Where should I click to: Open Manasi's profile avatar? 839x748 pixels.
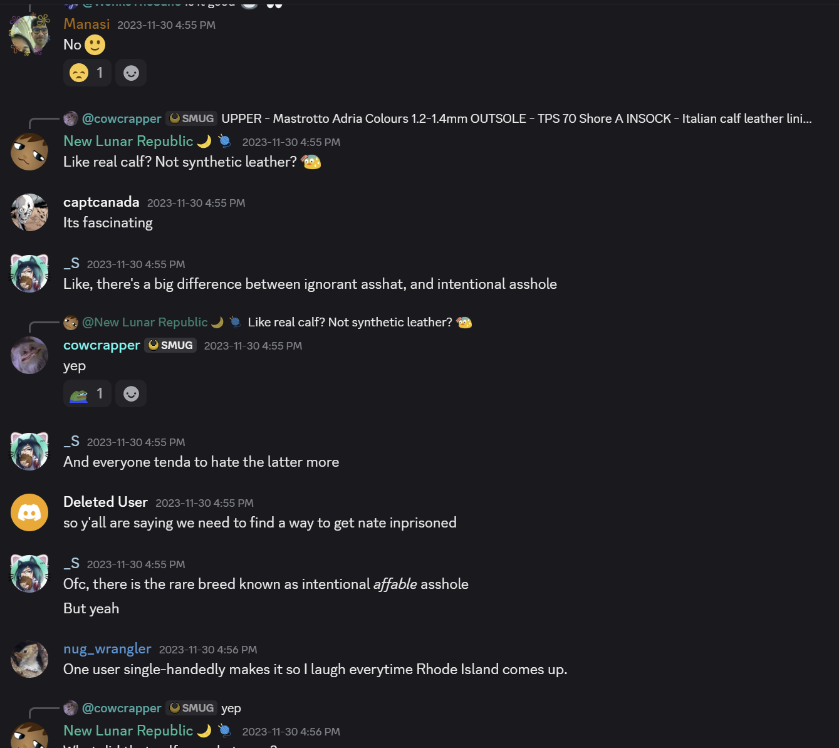tap(29, 35)
